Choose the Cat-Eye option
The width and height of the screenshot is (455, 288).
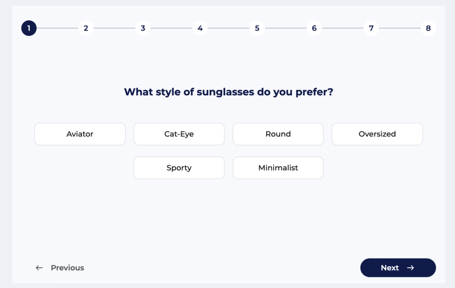point(179,134)
